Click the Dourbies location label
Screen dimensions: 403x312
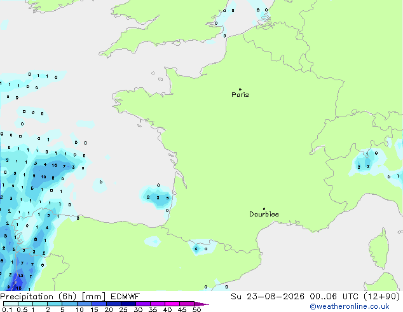264,214
